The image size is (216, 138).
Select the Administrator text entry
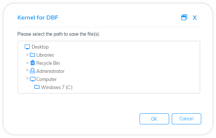(x=51, y=71)
